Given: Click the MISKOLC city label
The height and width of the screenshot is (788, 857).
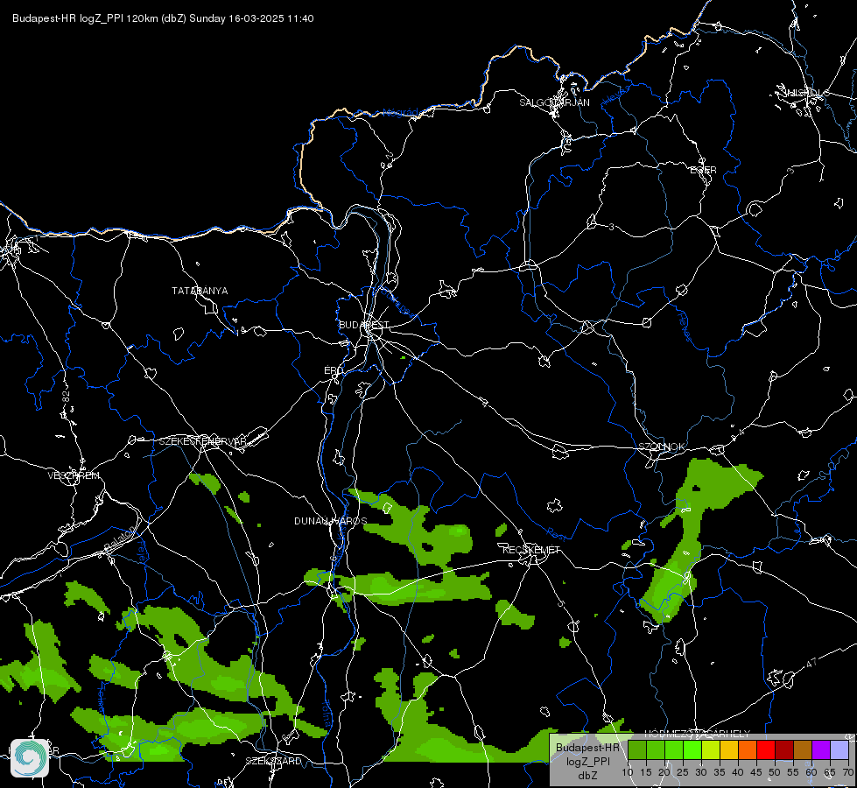Looking at the screenshot, I should 806,93.
